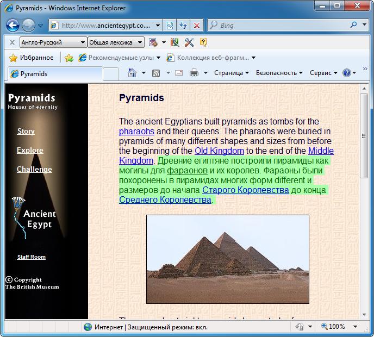The image size is (374, 337).
Task: Click the browser Back button
Action: tap(13, 25)
